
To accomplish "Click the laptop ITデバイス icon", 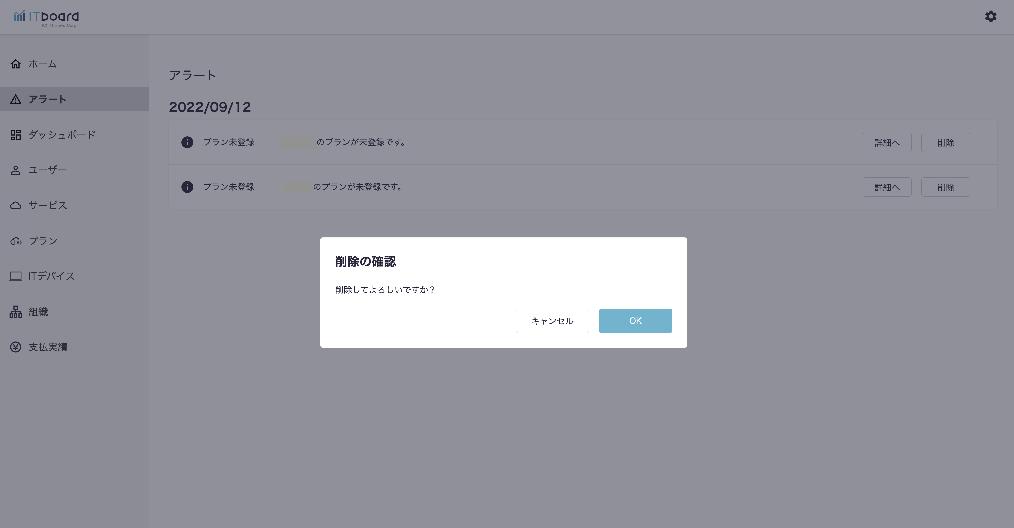I will coord(15,277).
